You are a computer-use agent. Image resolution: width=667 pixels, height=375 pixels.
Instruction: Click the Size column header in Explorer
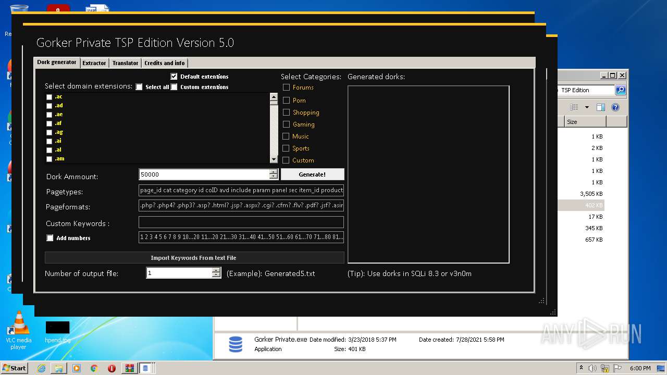tap(585, 122)
